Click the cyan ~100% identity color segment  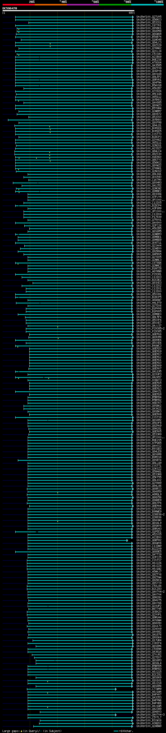[x=147, y=5]
